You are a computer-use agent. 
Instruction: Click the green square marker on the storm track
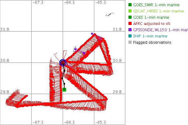[64, 90]
